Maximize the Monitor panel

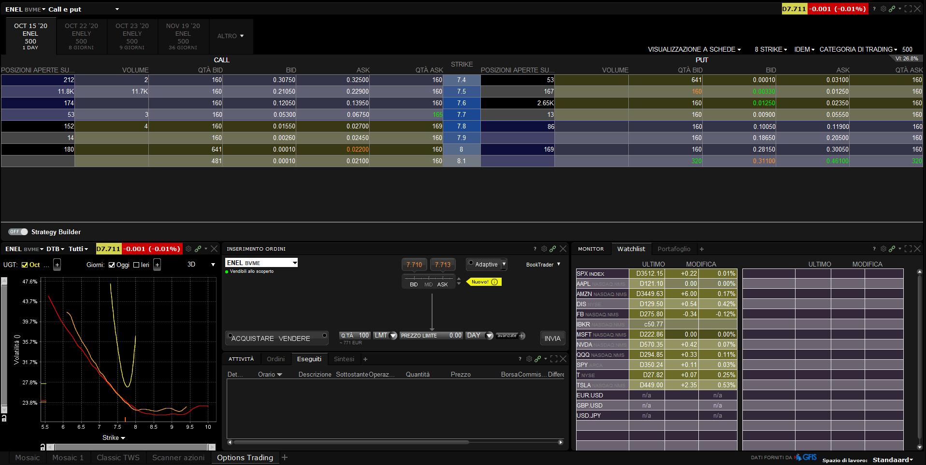(908, 249)
